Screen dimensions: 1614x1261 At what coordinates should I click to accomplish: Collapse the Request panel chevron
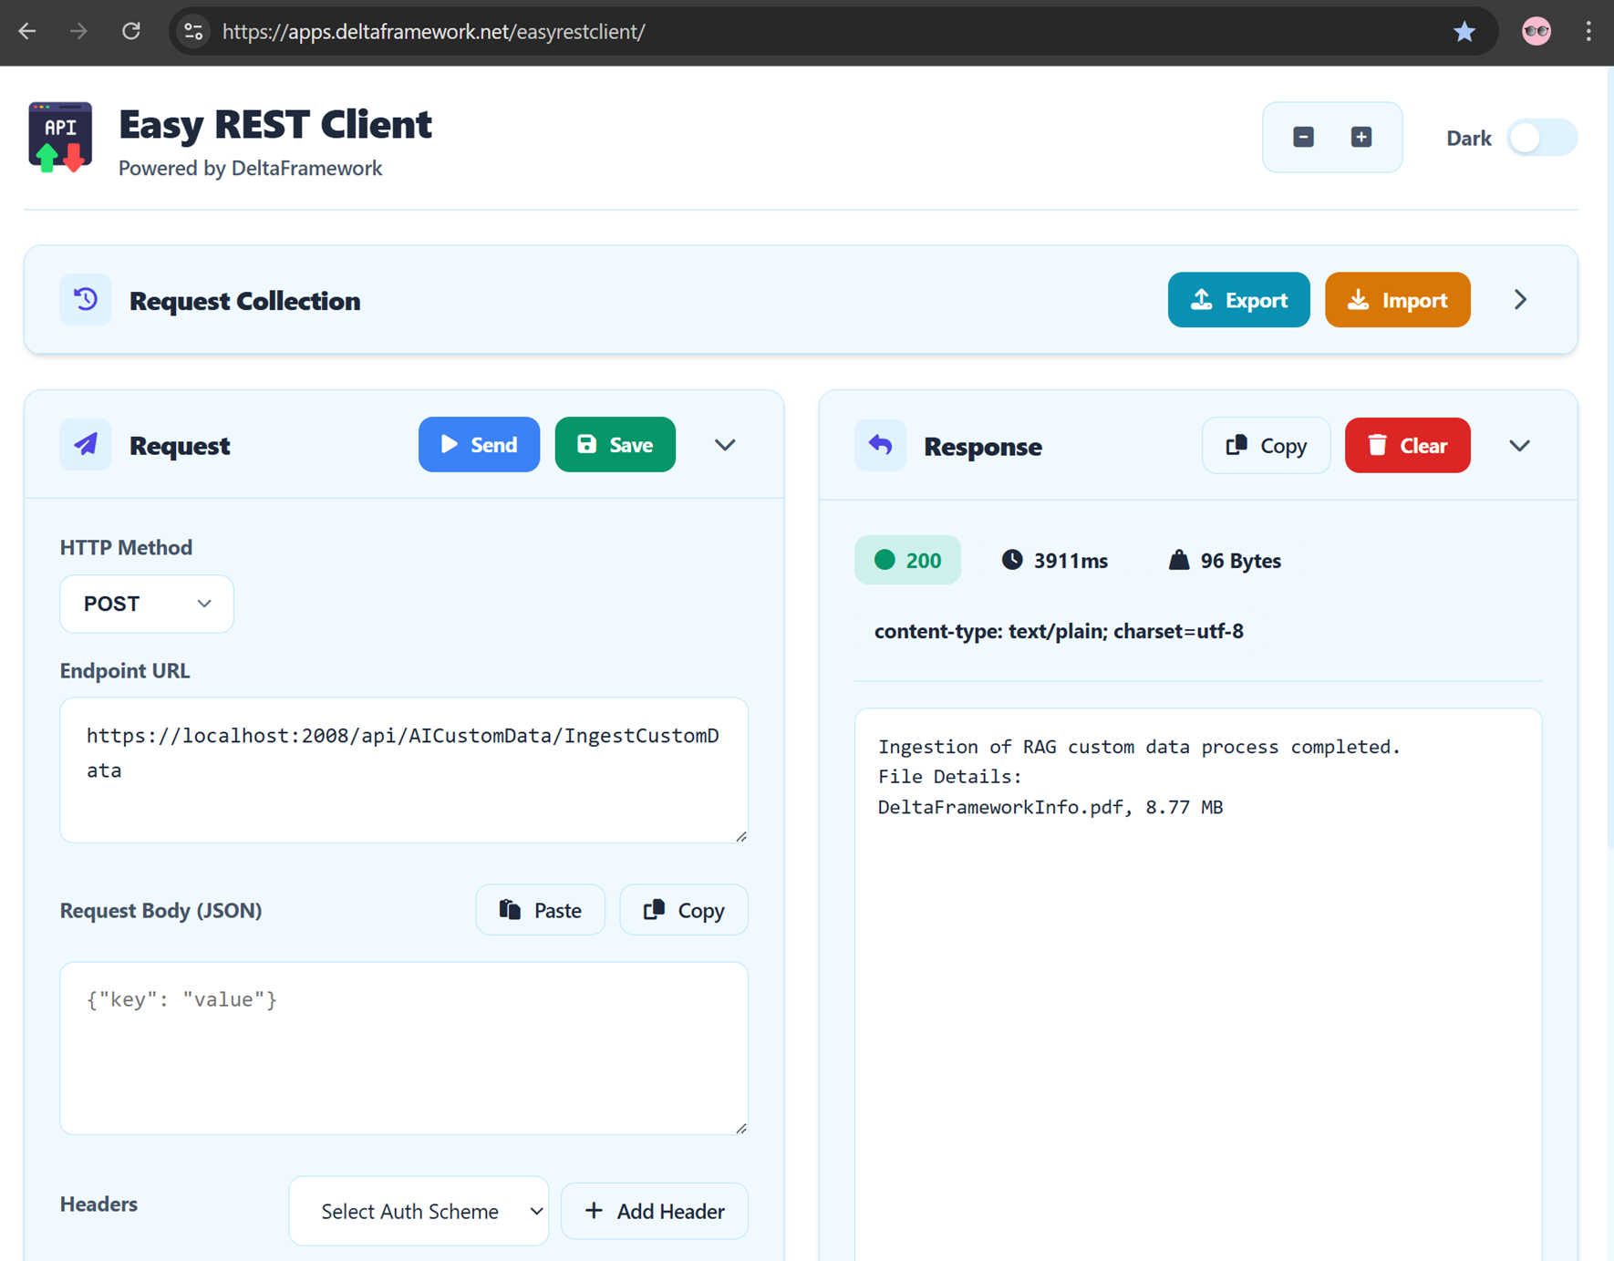pos(725,445)
